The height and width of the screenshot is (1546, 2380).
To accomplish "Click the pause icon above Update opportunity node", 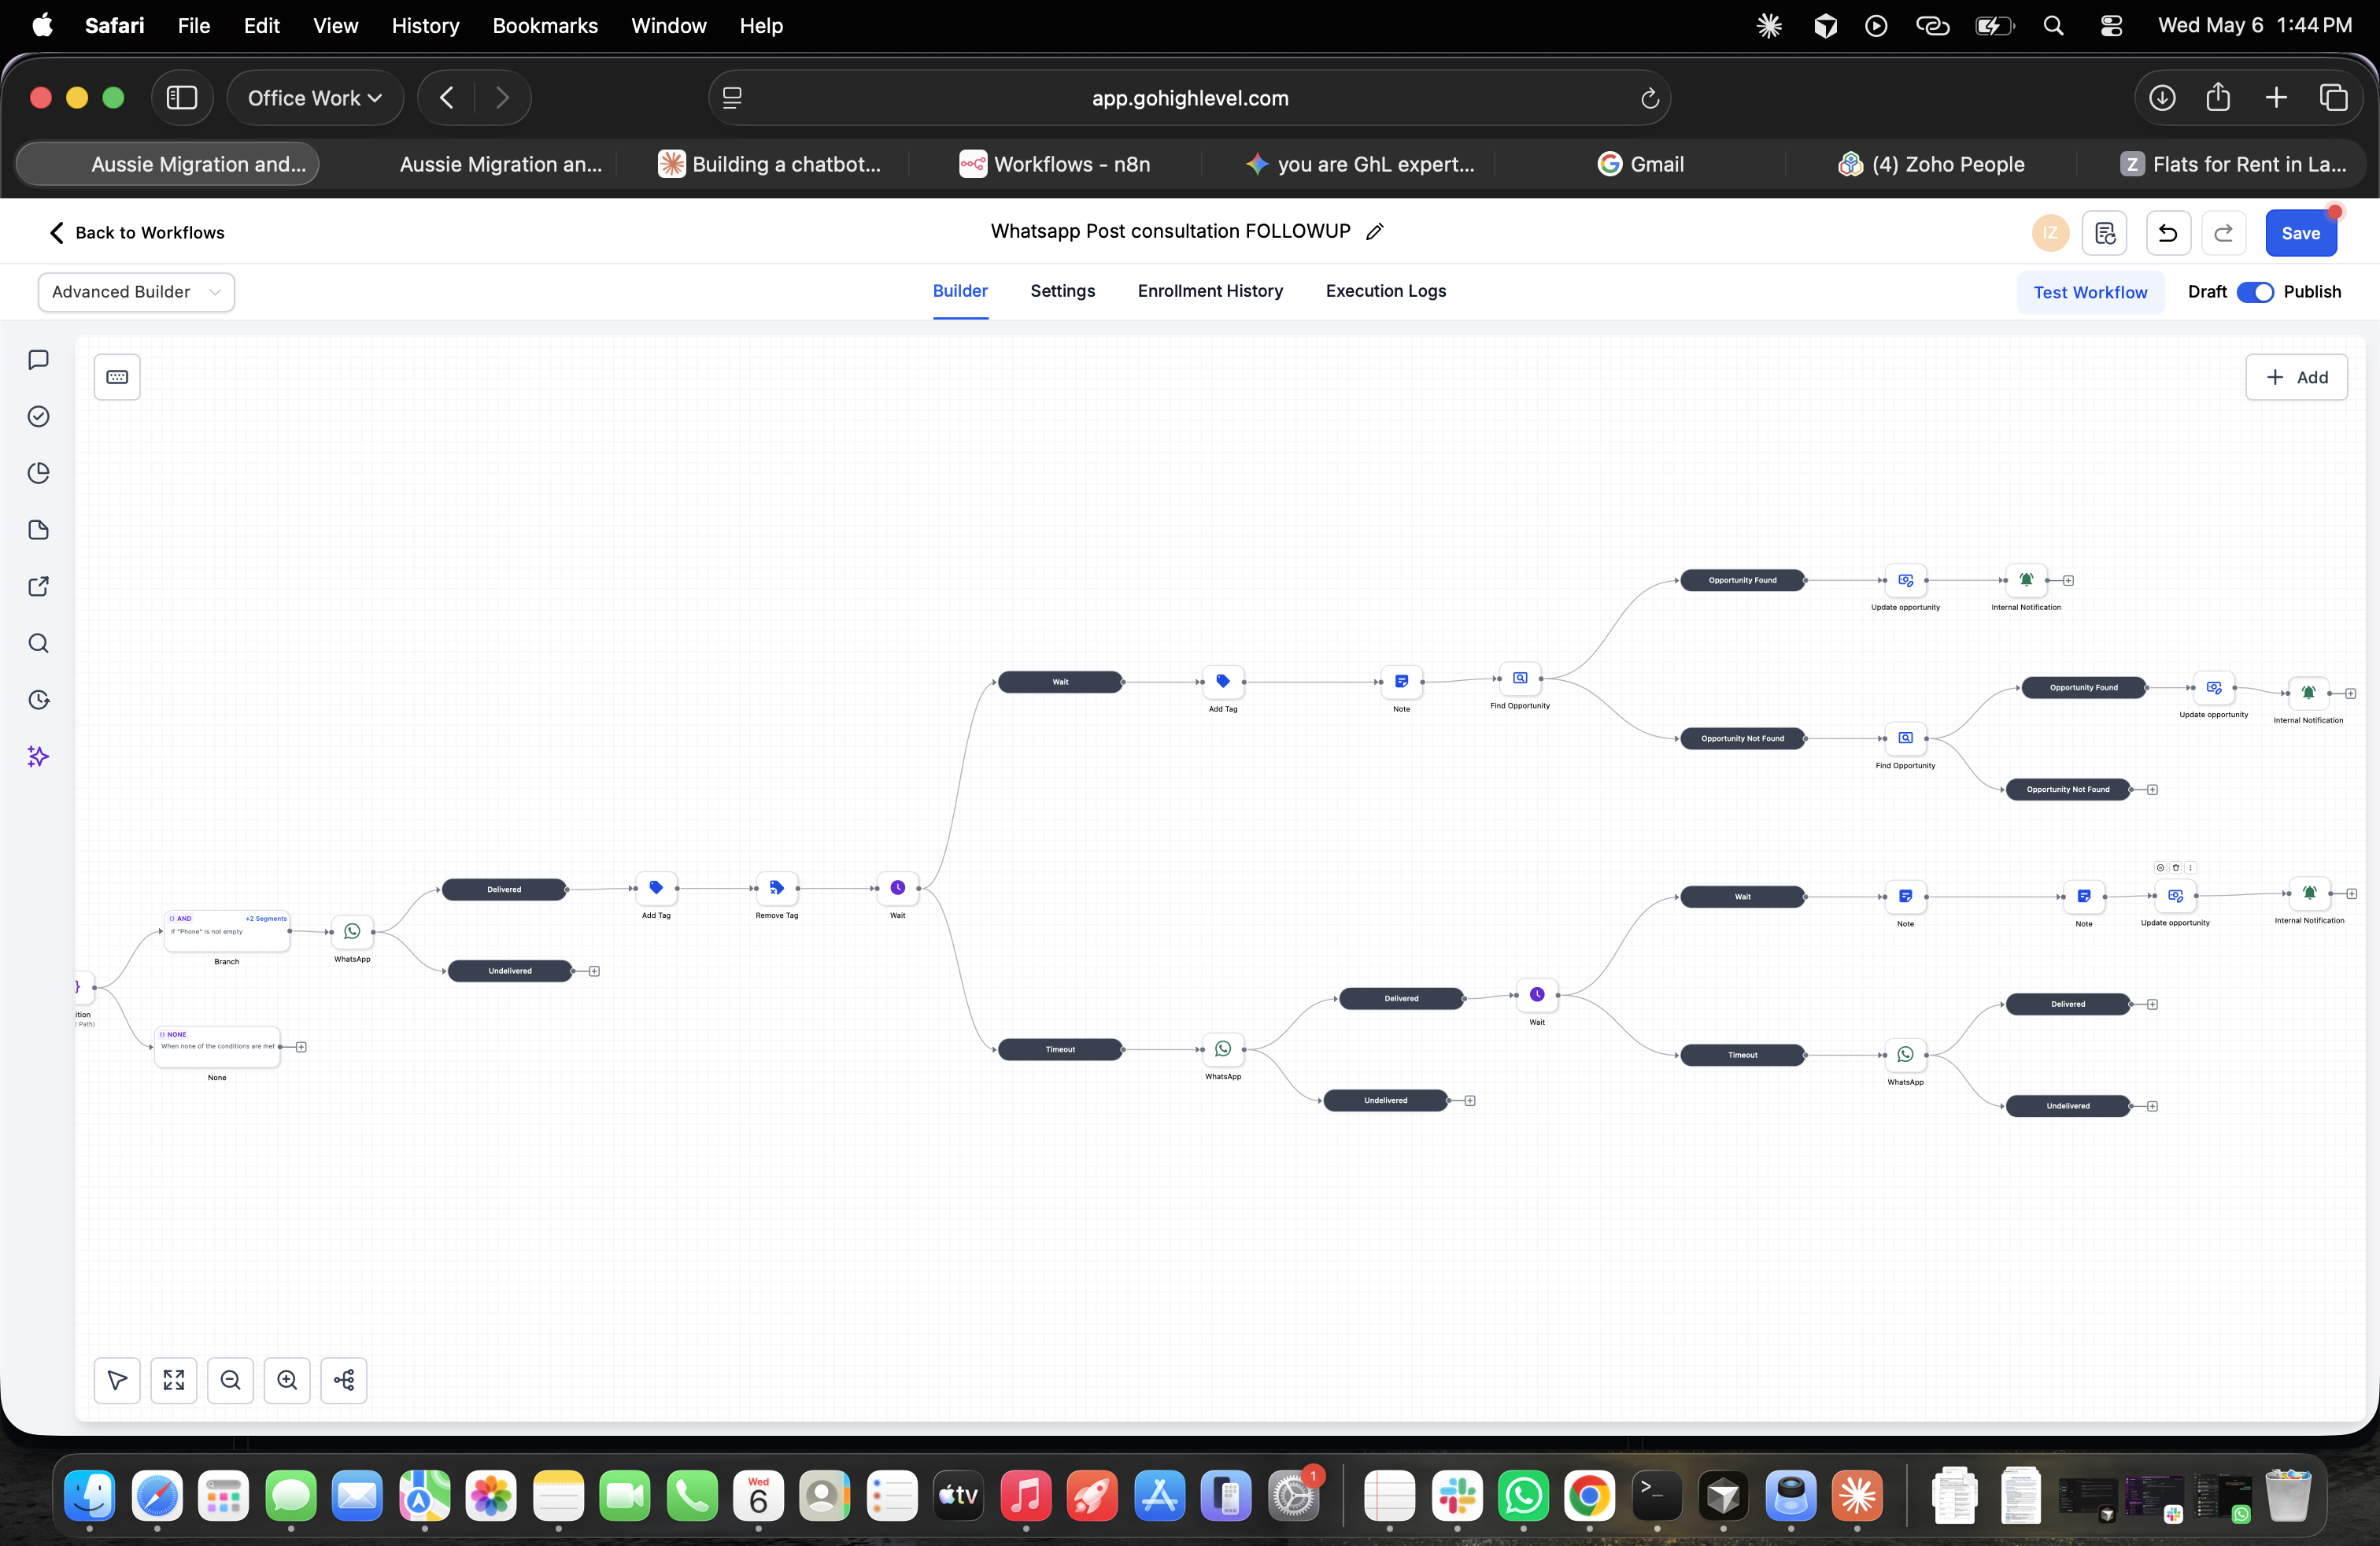I will [2160, 868].
